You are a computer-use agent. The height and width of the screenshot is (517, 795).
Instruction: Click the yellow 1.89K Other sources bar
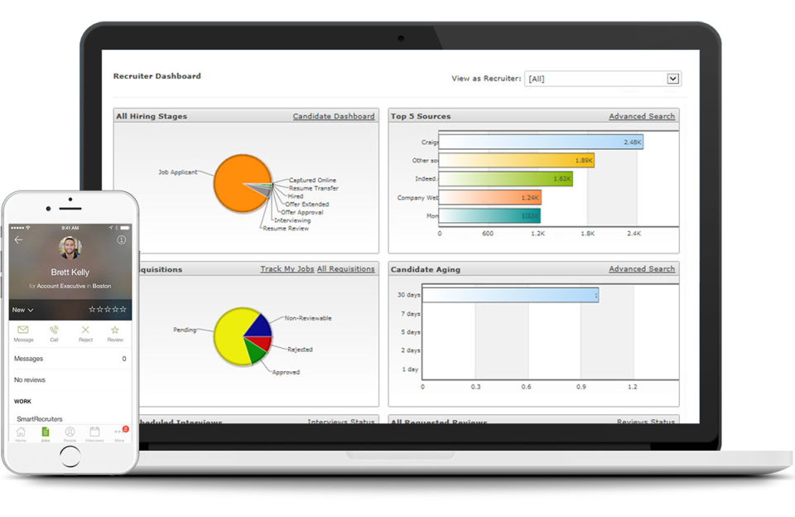coord(517,161)
